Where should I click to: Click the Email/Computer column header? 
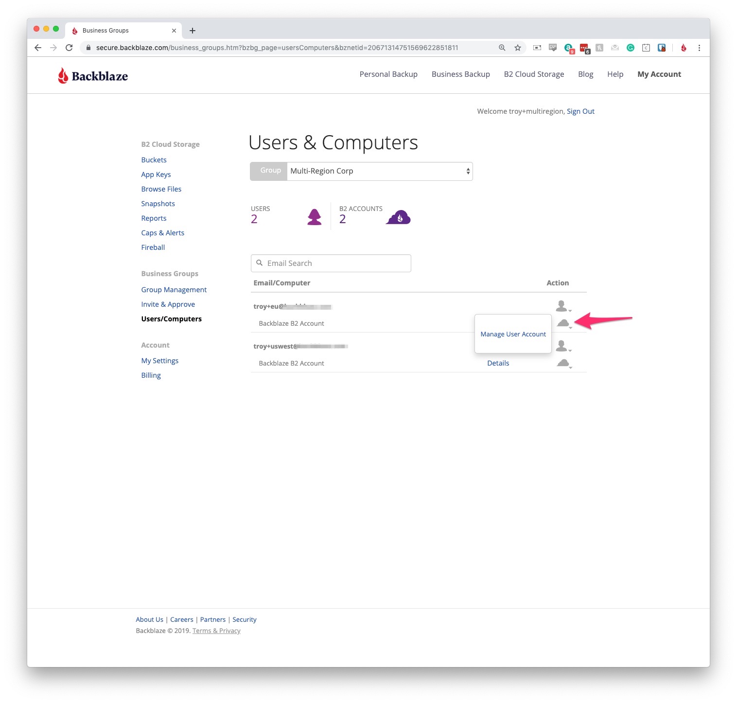point(282,283)
